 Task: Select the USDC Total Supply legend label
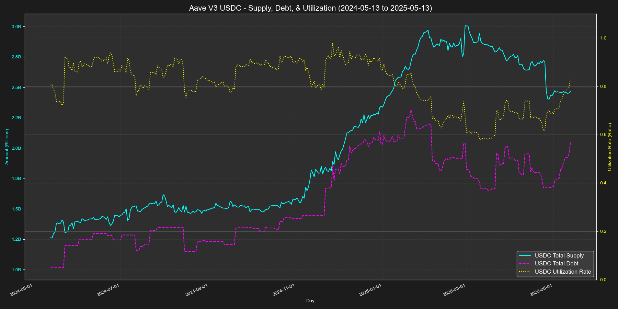click(x=559, y=255)
